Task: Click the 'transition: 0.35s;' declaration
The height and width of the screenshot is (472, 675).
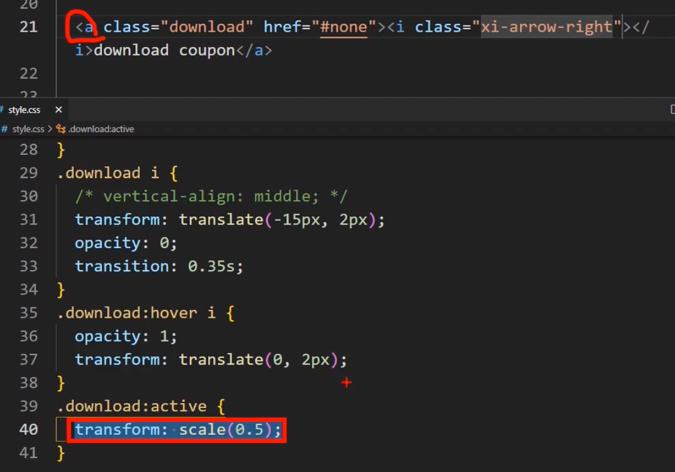Action: [159, 266]
